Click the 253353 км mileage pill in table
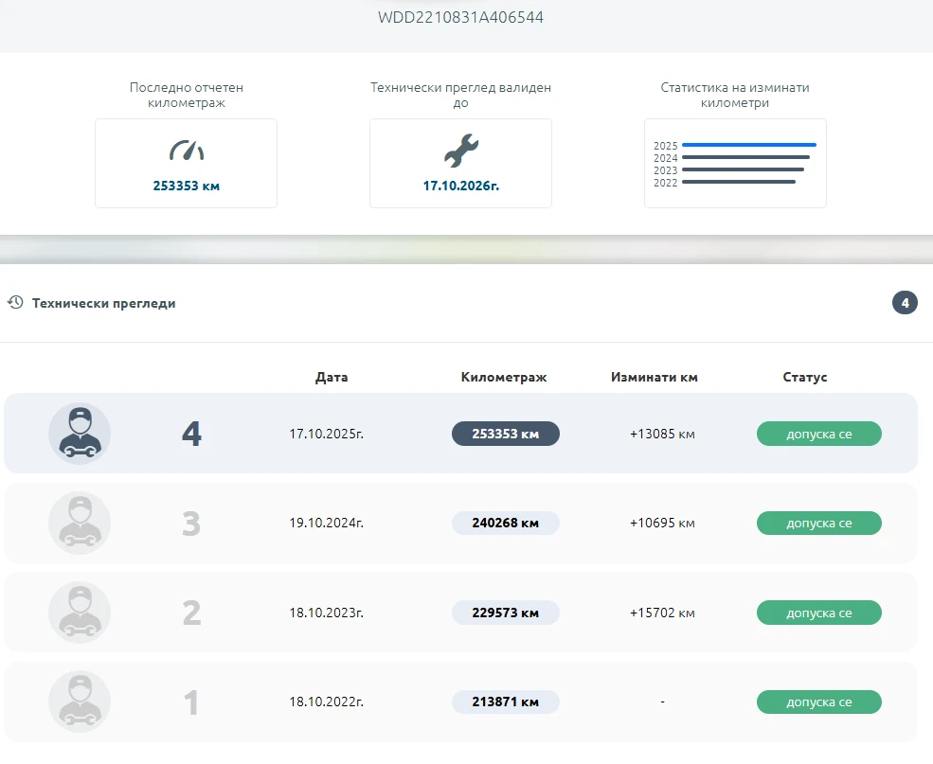933x764 pixels. point(505,434)
